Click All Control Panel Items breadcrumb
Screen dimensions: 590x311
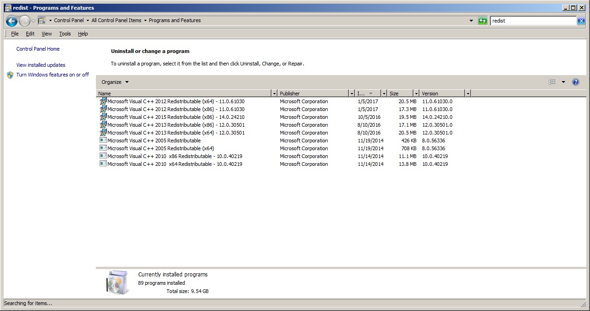click(116, 20)
